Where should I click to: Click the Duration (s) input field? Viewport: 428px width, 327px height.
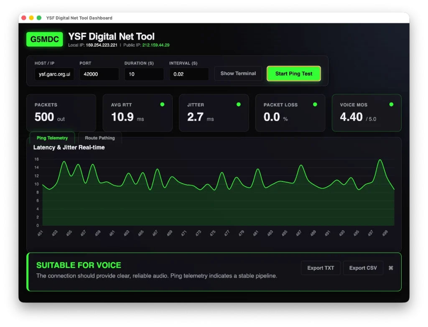(144, 74)
